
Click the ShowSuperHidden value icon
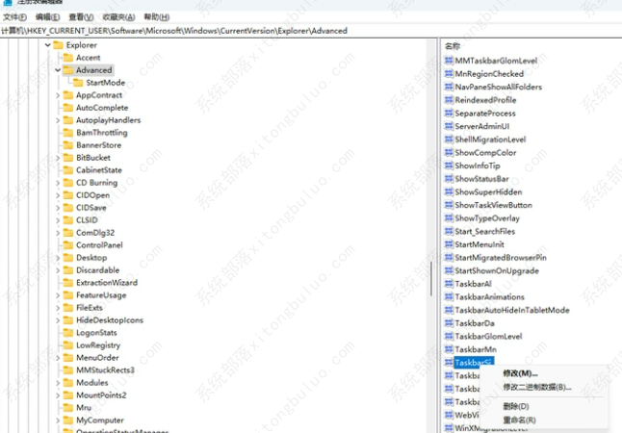[449, 191]
